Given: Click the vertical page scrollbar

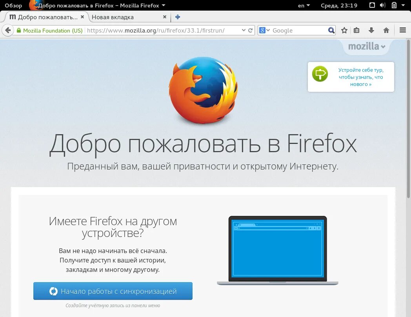Looking at the screenshot, I should [x=408, y=118].
